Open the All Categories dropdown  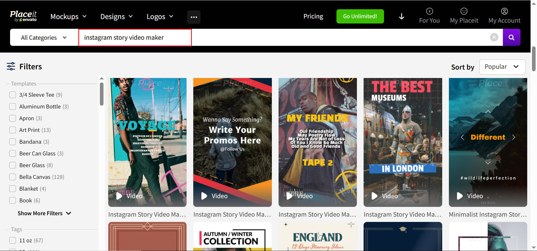click(x=44, y=37)
